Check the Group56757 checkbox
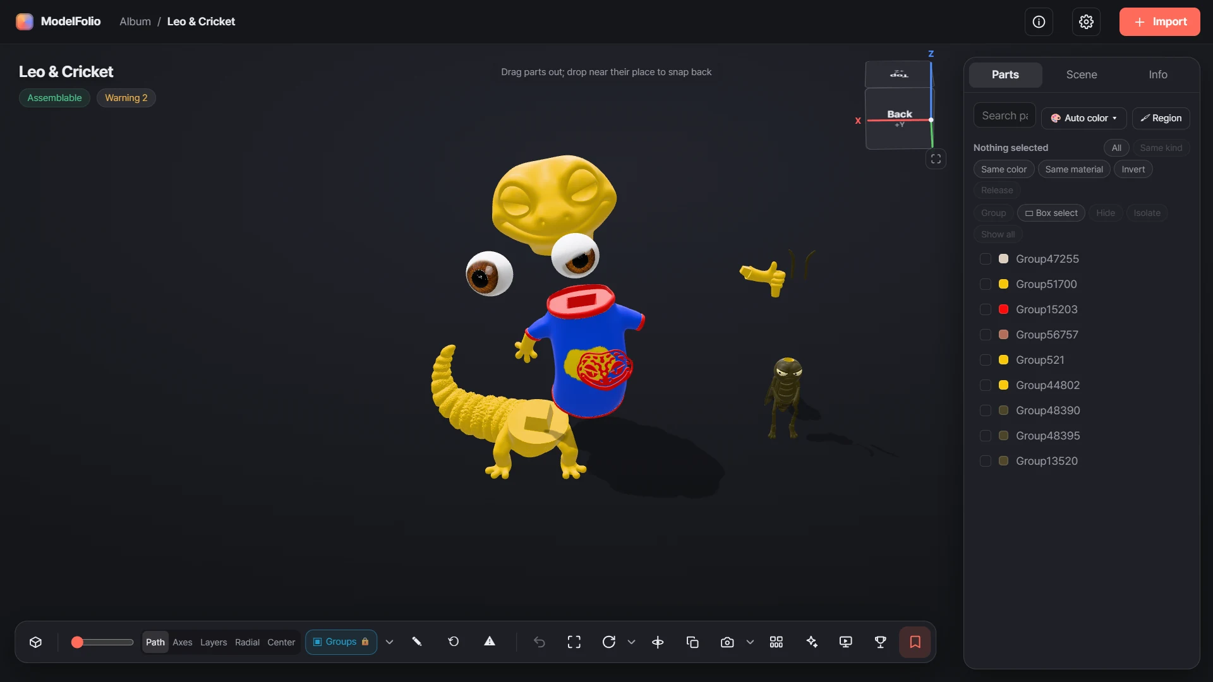 coord(985,335)
